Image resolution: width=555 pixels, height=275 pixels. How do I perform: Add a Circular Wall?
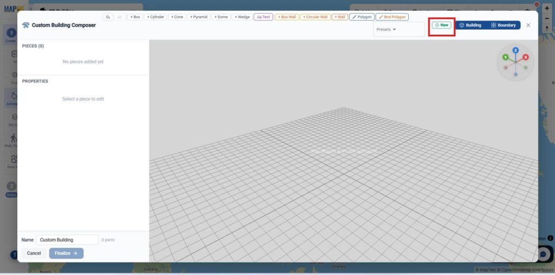click(x=315, y=17)
